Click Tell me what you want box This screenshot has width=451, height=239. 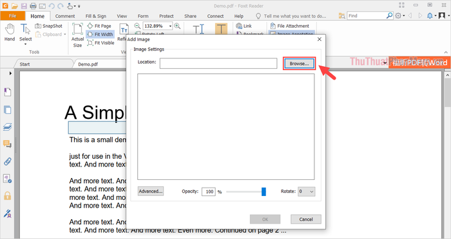tap(295, 16)
